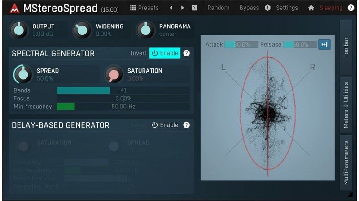Click the Output value 0.00 dB
The width and height of the screenshot is (359, 201).
point(43,34)
